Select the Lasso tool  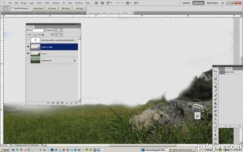coord(215,79)
